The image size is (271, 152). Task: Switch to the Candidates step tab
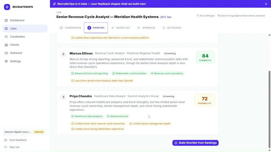[70, 28]
